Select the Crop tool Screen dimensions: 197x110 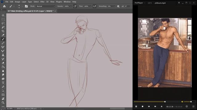click(3, 31)
